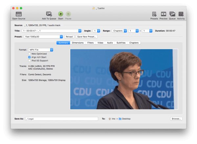Open the Presets panel icon
The height and width of the screenshot is (144, 197).
[154, 14]
